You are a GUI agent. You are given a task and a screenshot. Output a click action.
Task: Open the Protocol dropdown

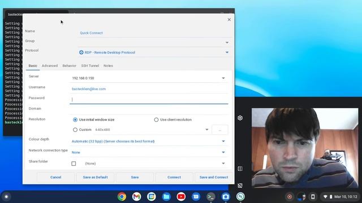(227, 52)
